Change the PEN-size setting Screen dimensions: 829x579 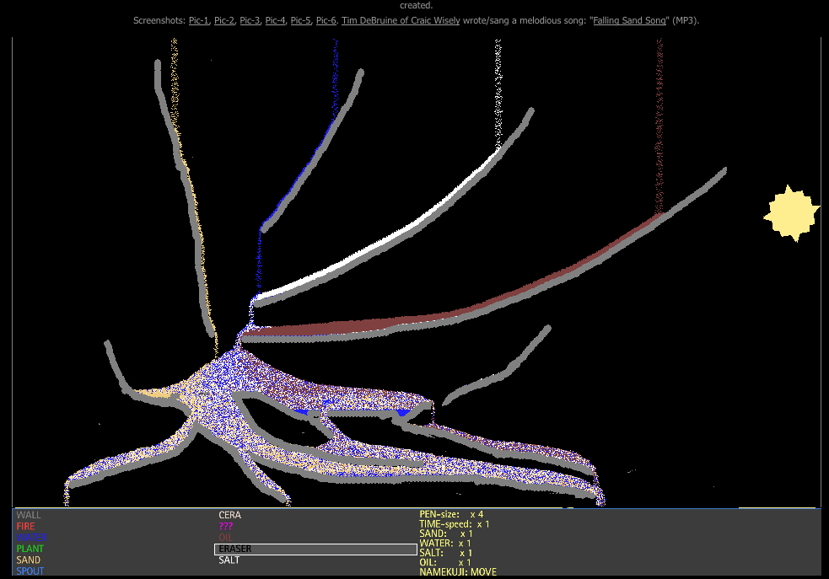(x=451, y=514)
